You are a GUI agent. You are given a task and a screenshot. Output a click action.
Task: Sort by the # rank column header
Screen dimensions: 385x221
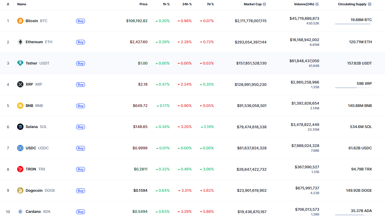tap(8, 4)
